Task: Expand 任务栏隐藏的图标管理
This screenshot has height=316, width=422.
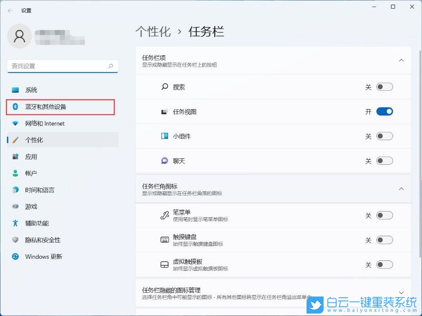Action: (401, 291)
